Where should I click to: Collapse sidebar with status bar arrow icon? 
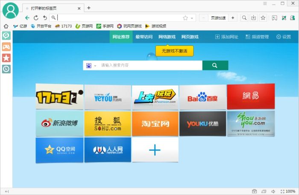pyautogui.click(x=7, y=192)
